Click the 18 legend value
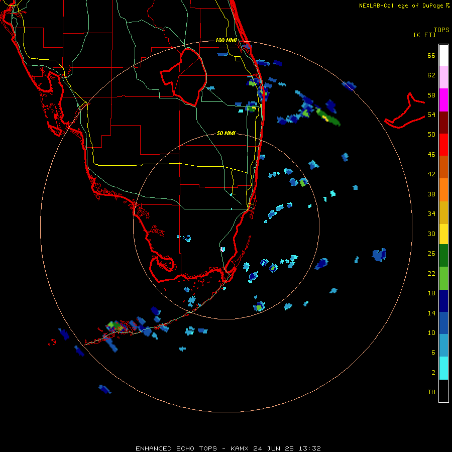 click(431, 293)
